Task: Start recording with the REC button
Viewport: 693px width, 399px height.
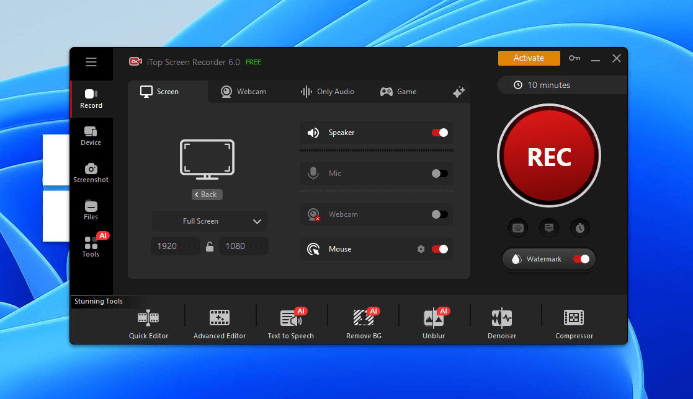Action: 549,156
